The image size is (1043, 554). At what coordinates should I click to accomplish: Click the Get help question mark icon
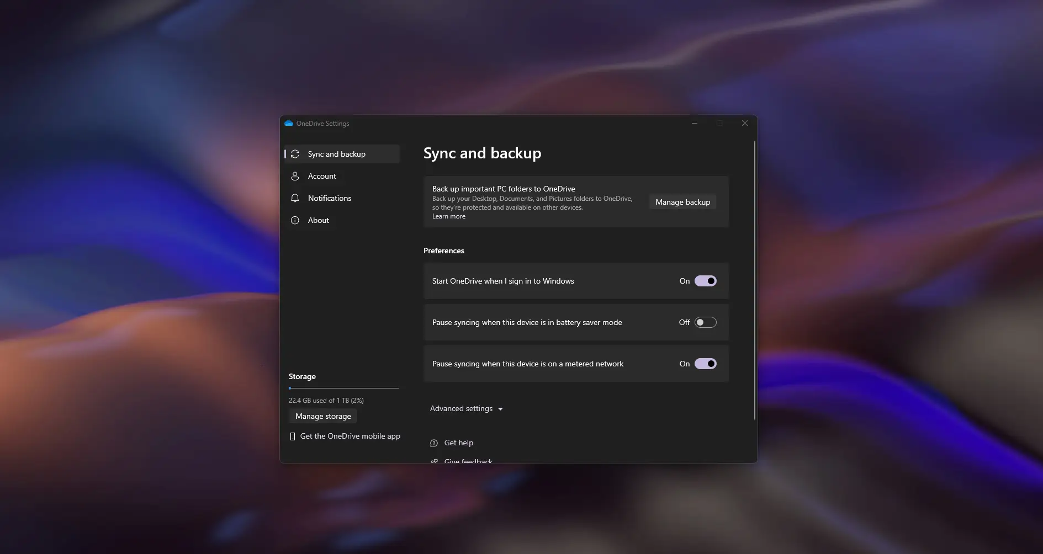[435, 443]
